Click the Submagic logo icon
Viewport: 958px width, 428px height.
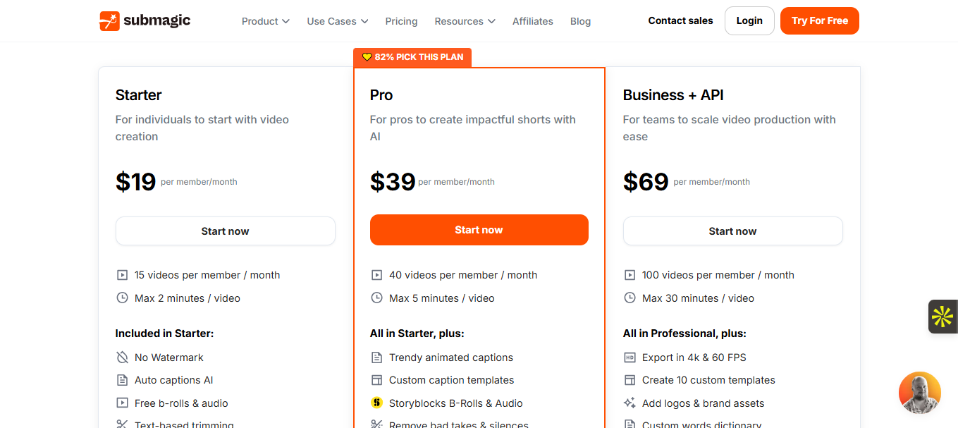pyautogui.click(x=109, y=21)
